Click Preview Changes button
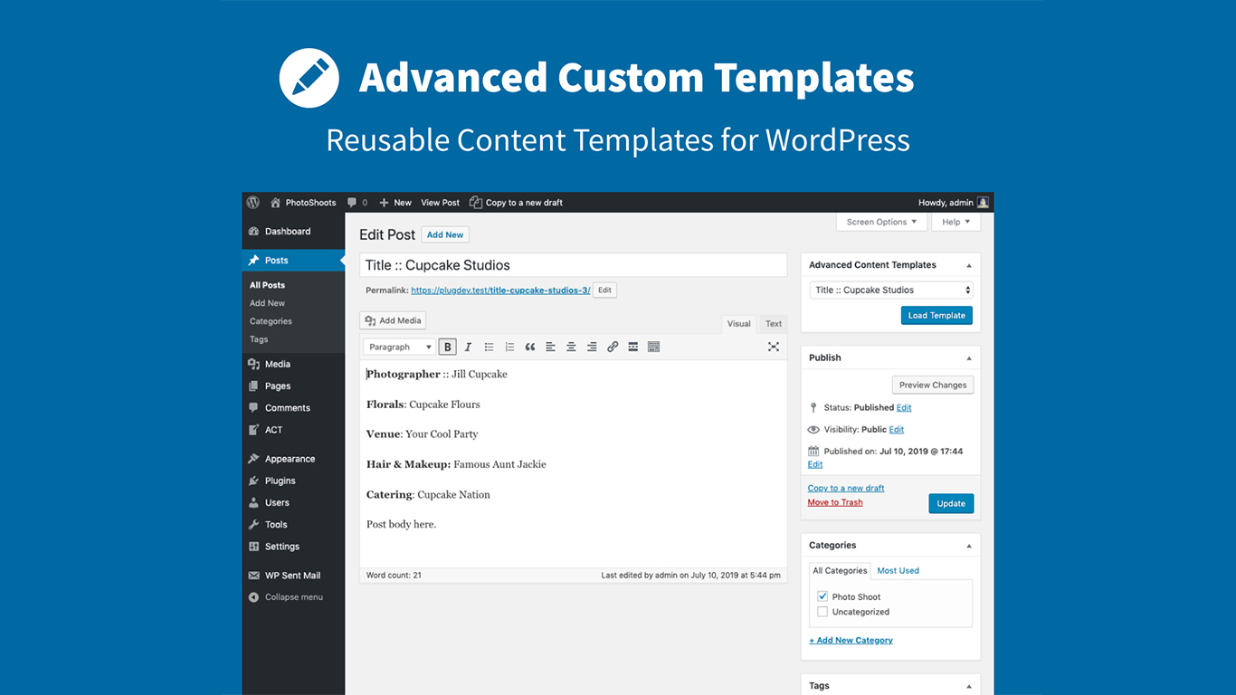Viewport: 1236px width, 695px height. click(x=933, y=385)
